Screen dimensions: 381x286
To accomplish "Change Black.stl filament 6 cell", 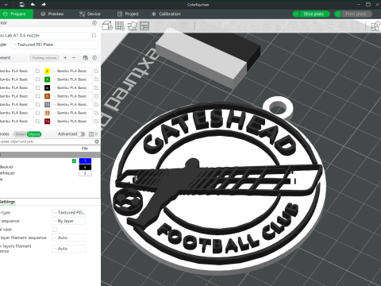I will coord(85,167).
